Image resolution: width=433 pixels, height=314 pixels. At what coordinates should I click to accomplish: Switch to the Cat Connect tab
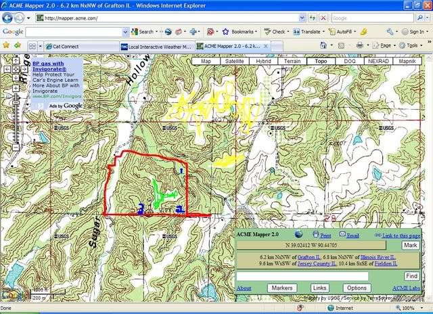click(82, 47)
